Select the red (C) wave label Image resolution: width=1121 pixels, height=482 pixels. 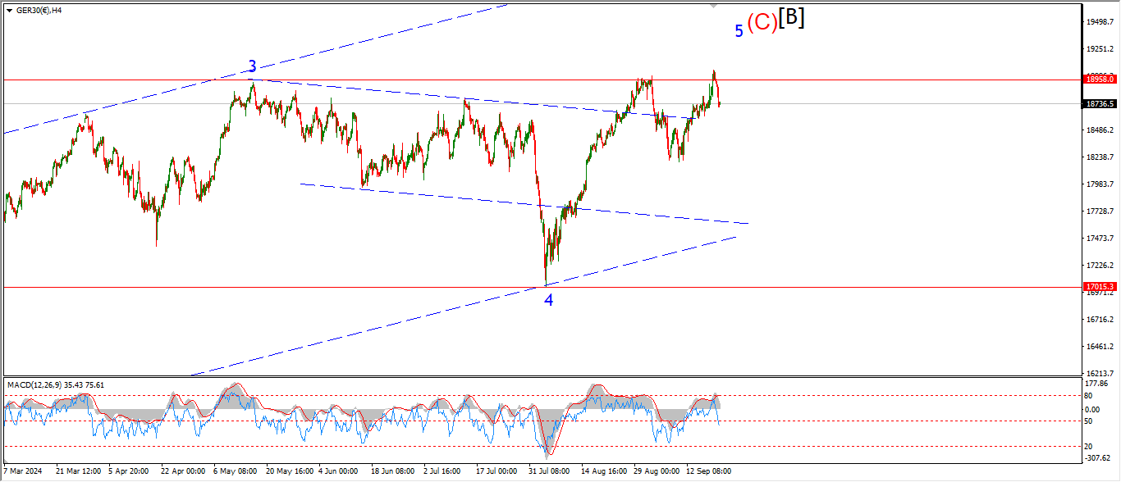[x=762, y=23]
